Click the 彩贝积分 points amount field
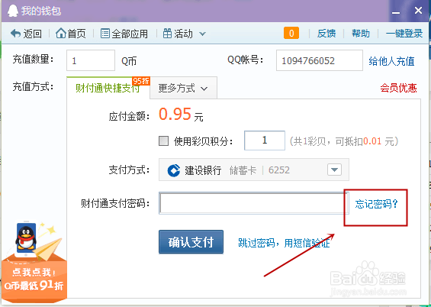Viewport: 431px width, 307px height. (x=265, y=141)
